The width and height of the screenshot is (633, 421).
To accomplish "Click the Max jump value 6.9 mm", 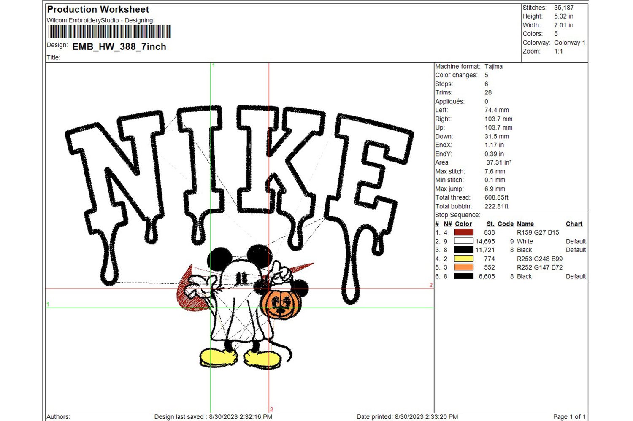I will click(495, 189).
